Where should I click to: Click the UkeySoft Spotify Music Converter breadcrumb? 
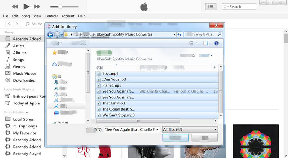point(124,34)
